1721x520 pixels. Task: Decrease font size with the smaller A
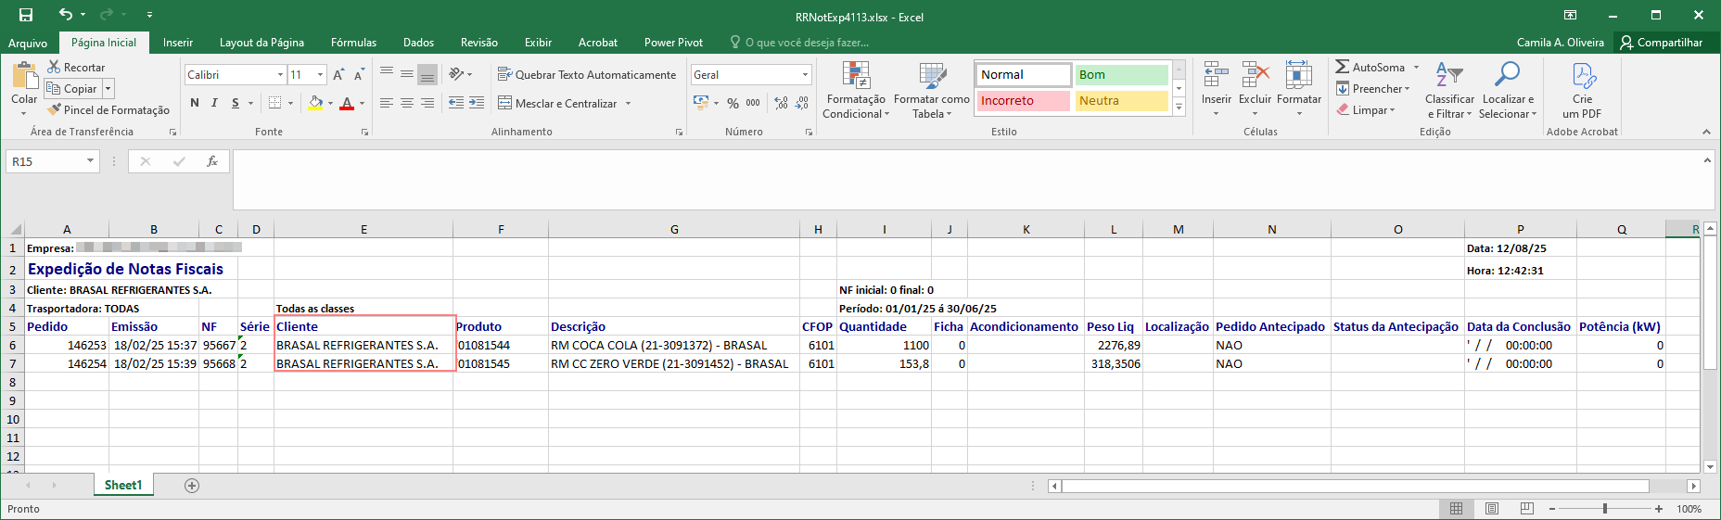click(x=359, y=75)
